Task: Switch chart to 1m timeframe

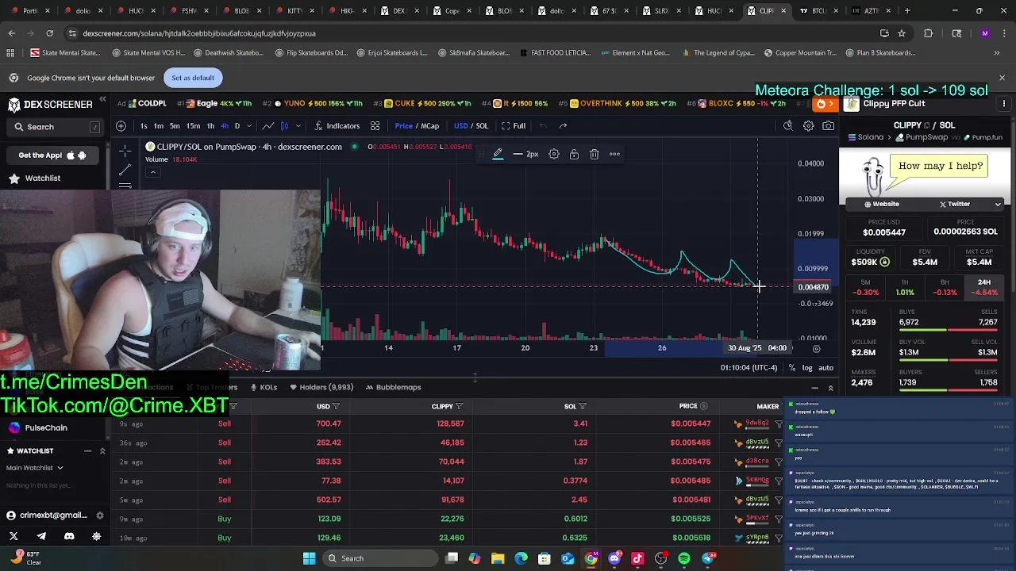Action: [x=158, y=125]
